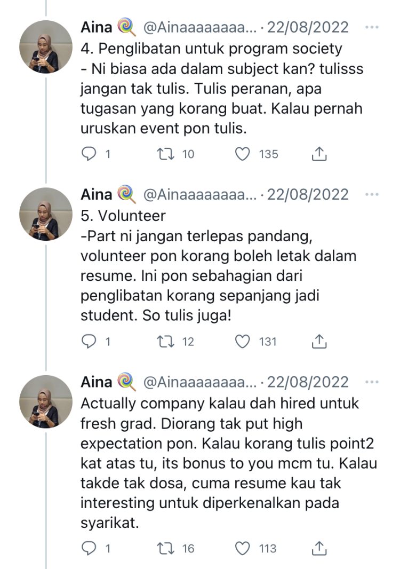Open more options on fresh grad tweet

(372, 382)
